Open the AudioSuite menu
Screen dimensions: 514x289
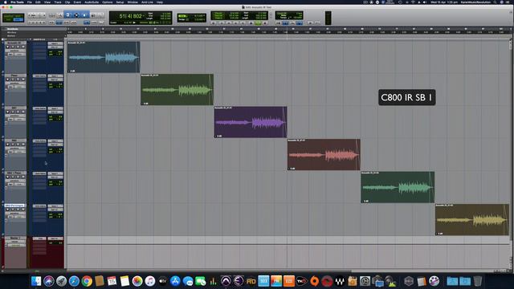(x=92, y=2)
